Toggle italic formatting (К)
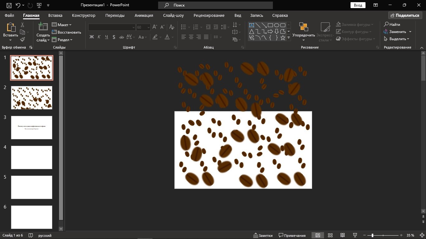 [x=99, y=37]
